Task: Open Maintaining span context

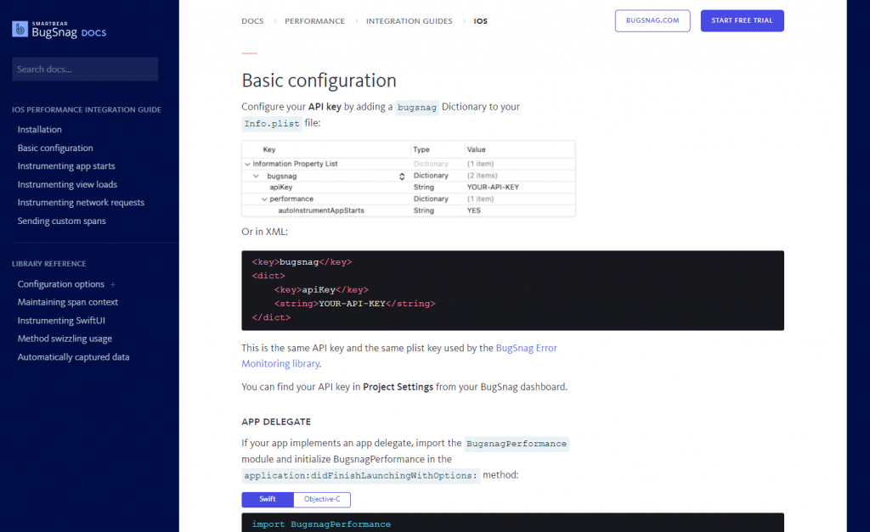Action: click(x=68, y=303)
